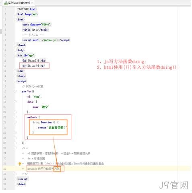Image resolution: width=192 pixels, height=193 pixels.
Task: Collapse the /* block comment fold
Action: pos(15,148)
